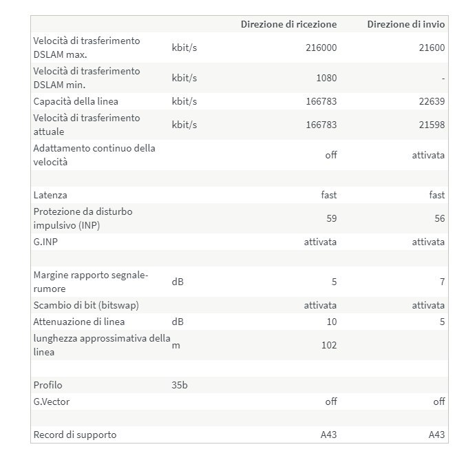Click the "Velocità di trasferimento attuale" label
Viewport: 466px width, 469px height.
click(x=87, y=124)
